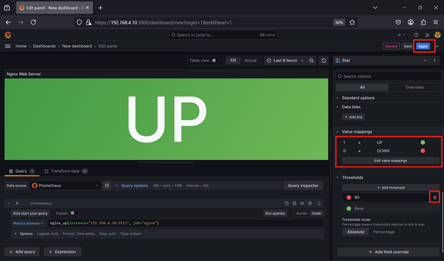Expand Standard options section
The height and width of the screenshot is (261, 444).
[358, 98]
